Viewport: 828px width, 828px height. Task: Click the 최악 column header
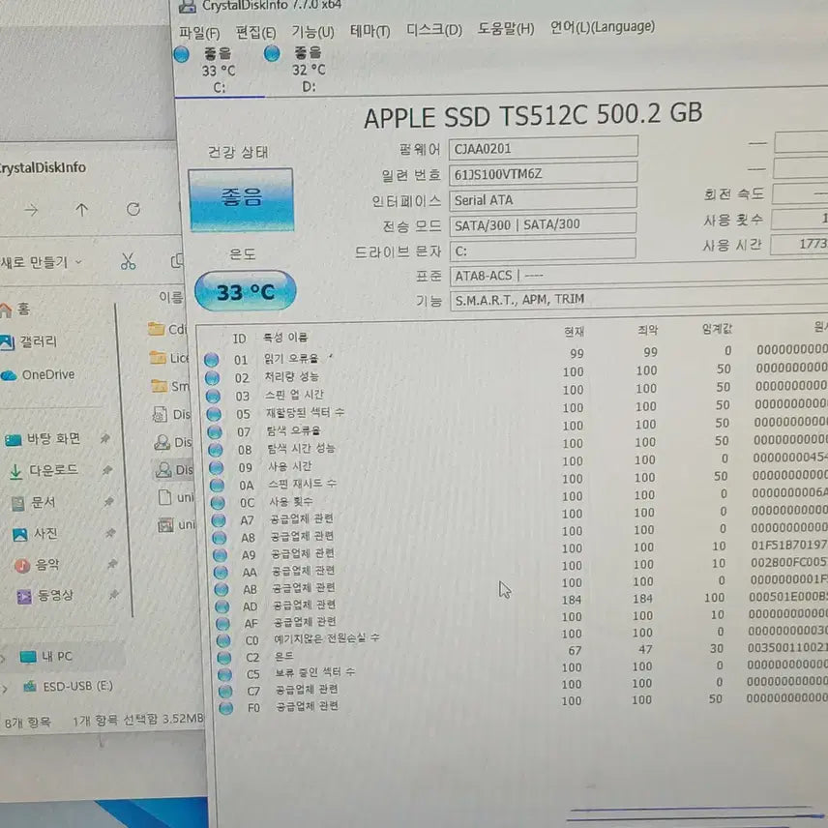coord(647,330)
